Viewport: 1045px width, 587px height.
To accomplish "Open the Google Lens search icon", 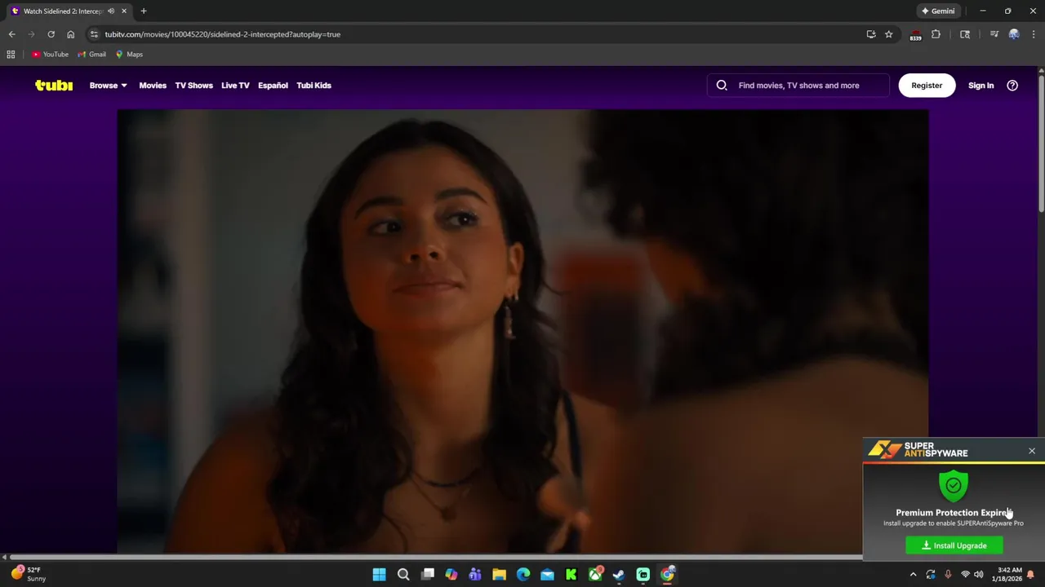I will click(965, 34).
